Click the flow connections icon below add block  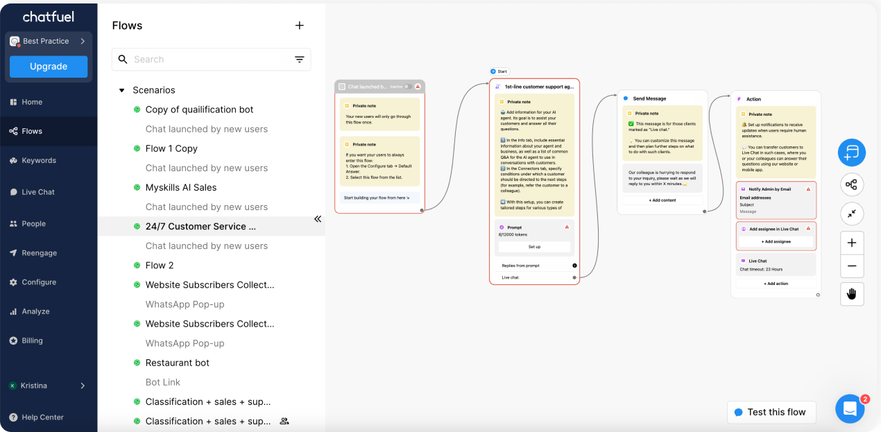click(852, 184)
